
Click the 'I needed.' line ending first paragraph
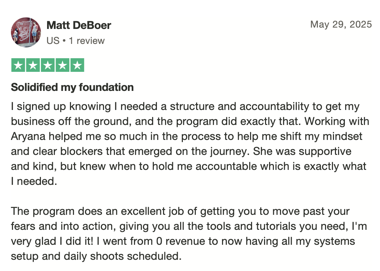pos(34,181)
